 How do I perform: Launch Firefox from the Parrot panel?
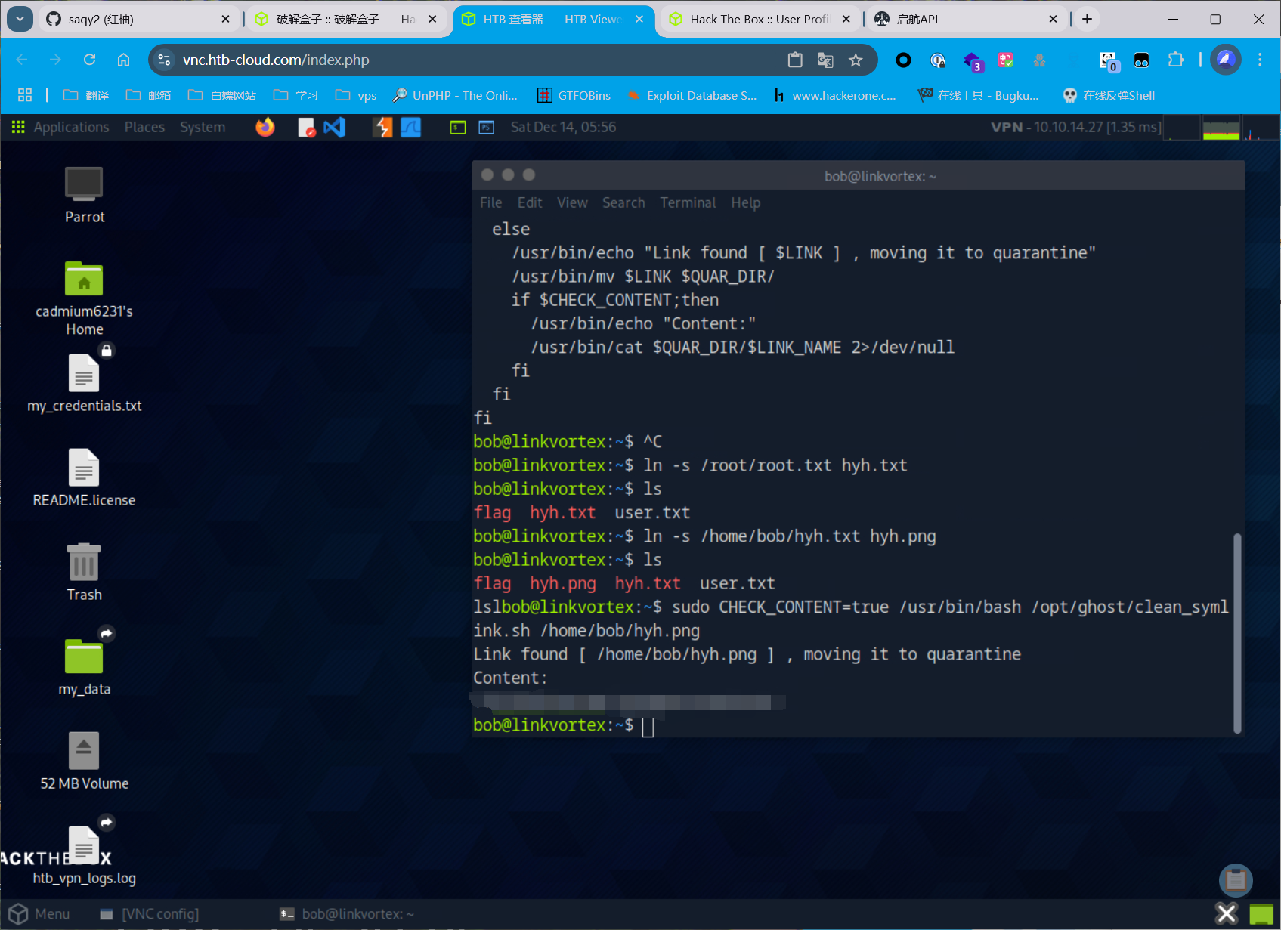click(x=265, y=127)
